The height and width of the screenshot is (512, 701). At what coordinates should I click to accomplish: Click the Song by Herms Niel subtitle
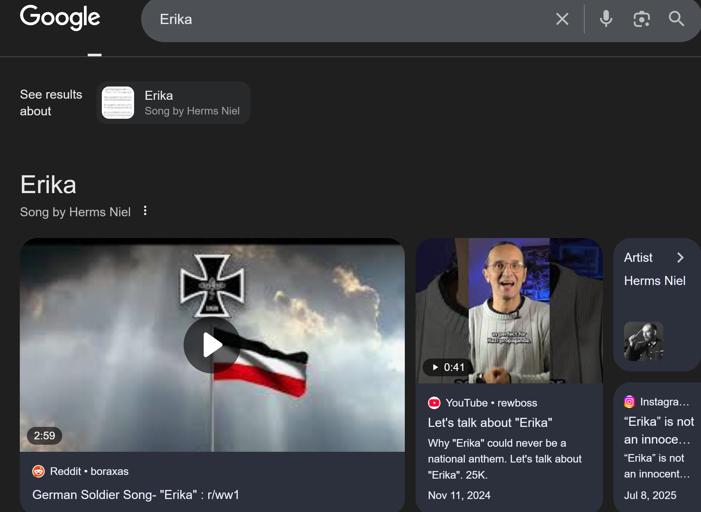click(x=75, y=212)
